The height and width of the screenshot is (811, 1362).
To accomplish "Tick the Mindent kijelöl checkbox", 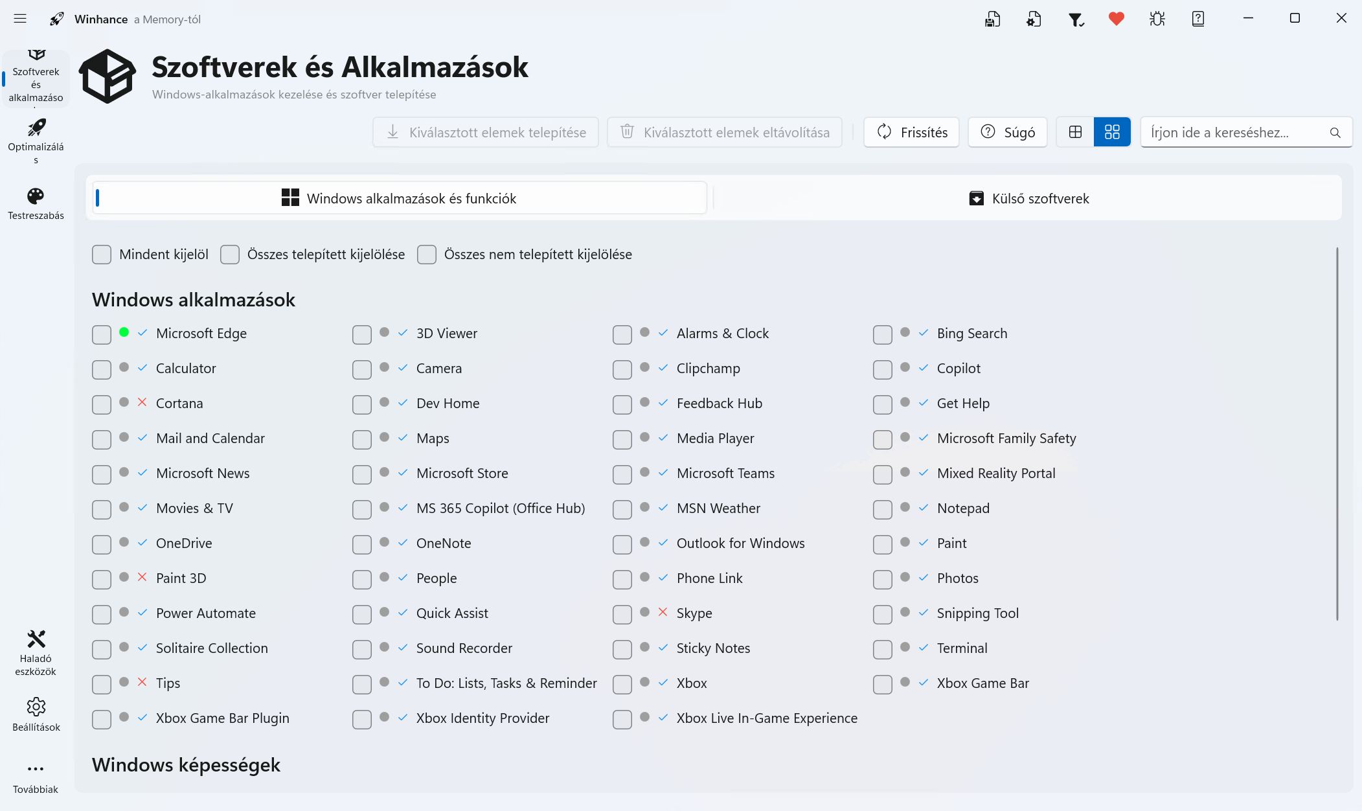I will [102, 255].
